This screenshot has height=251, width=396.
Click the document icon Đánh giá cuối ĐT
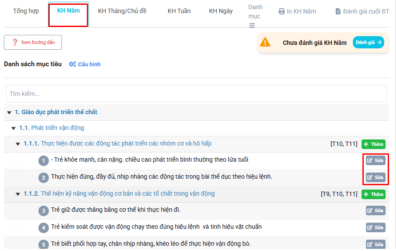tap(338, 11)
